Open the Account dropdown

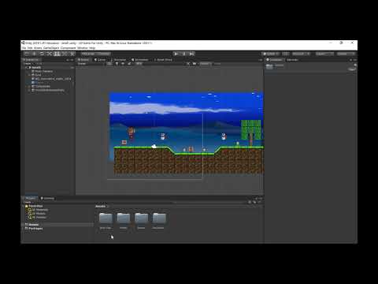(x=301, y=54)
